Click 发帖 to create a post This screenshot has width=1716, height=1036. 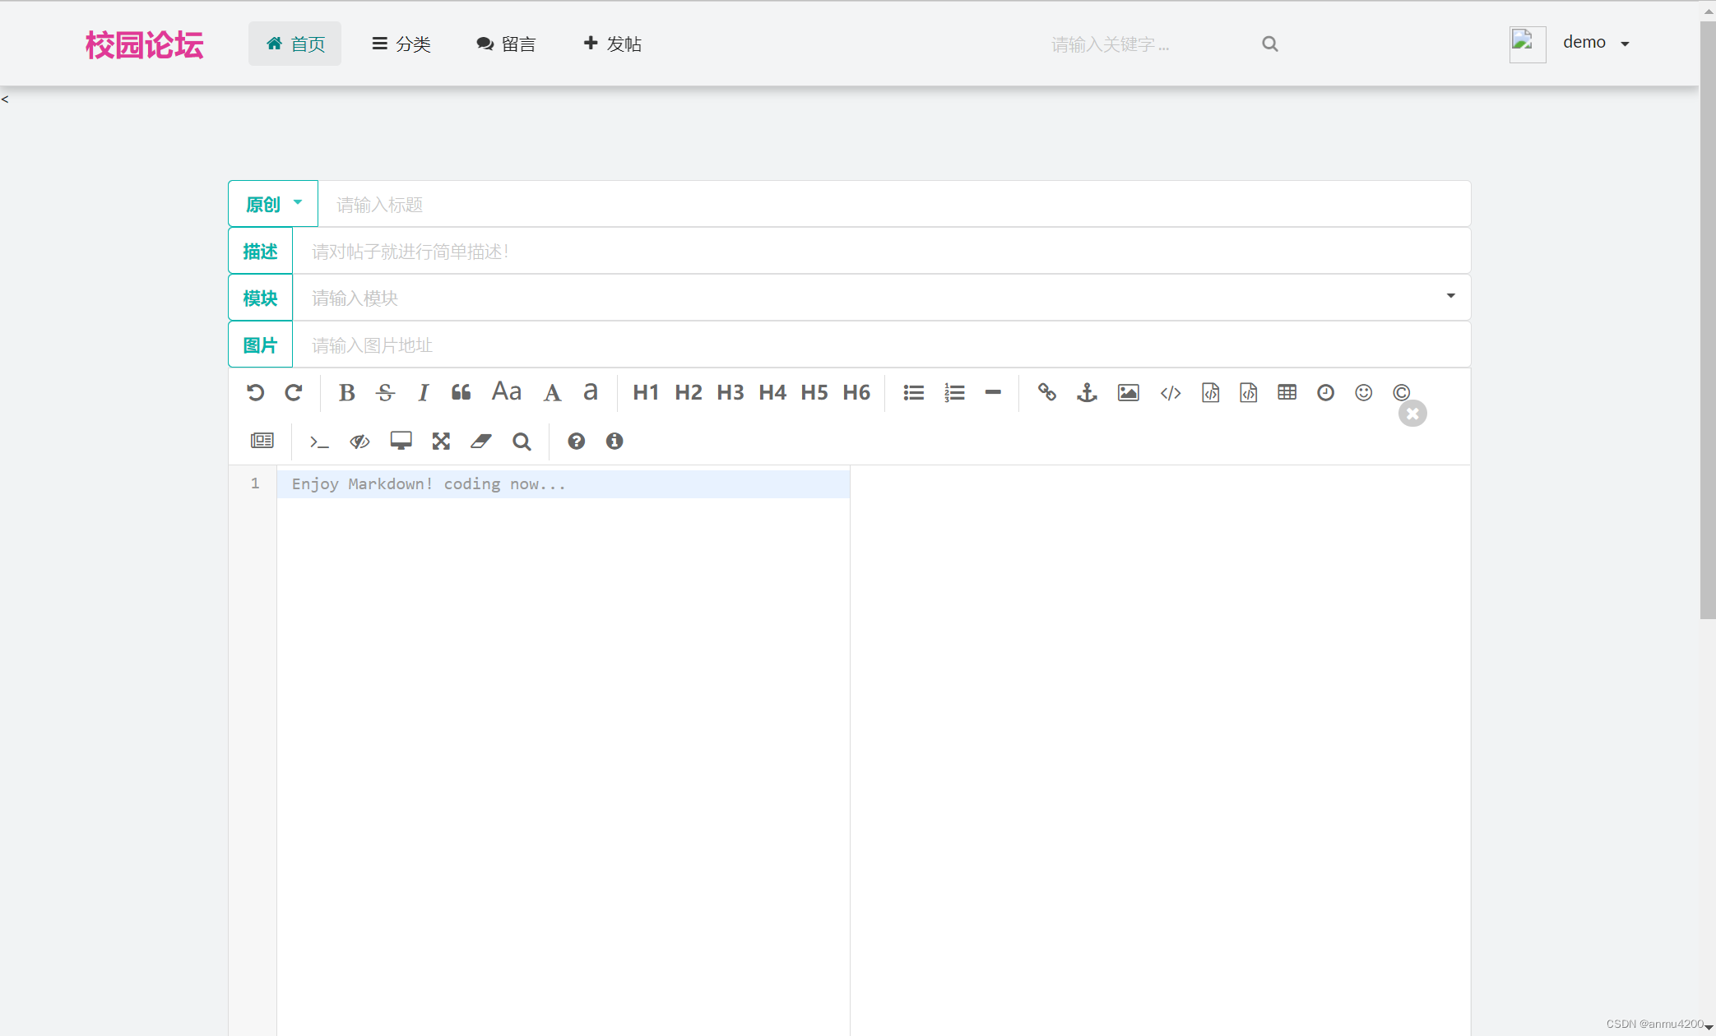(x=612, y=44)
